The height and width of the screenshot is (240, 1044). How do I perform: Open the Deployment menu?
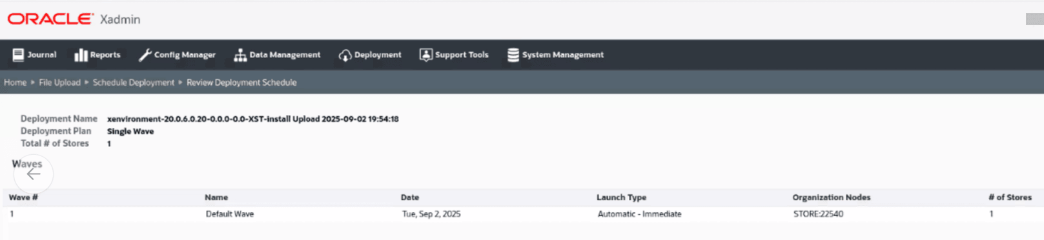point(370,55)
